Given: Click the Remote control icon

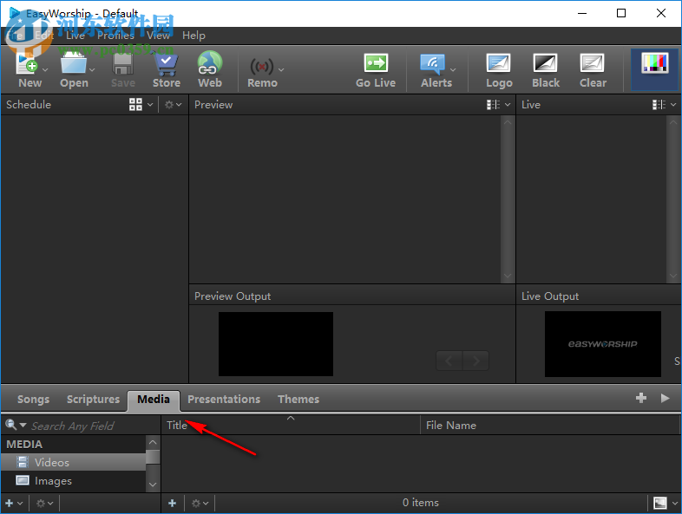Looking at the screenshot, I should (x=262, y=67).
